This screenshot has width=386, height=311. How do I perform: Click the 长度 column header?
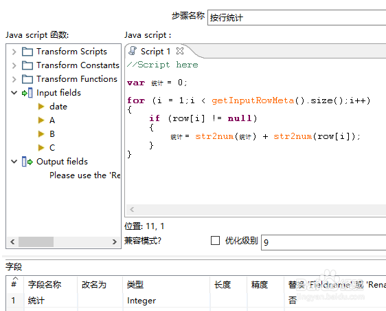[223, 285]
